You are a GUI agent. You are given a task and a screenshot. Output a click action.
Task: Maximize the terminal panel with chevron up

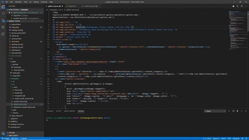pyautogui.click(x=242, y=111)
